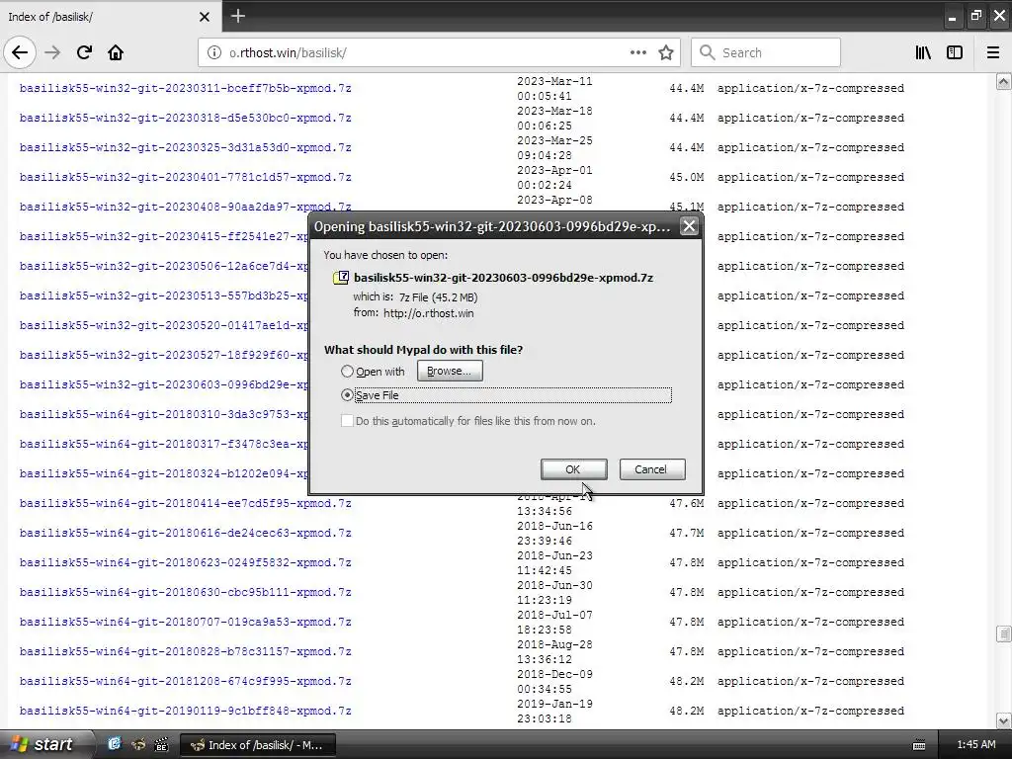Select the Save File radio option
Screen dimensions: 1012x759
click(347, 395)
